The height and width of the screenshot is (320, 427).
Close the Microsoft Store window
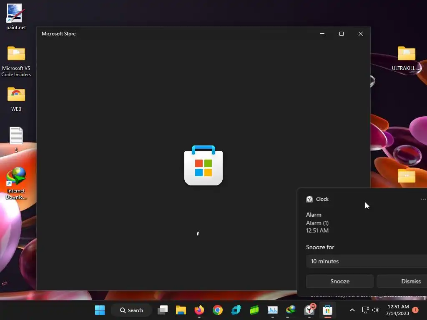click(x=361, y=34)
